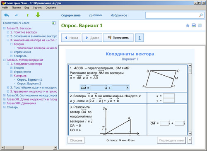Click the large green down arrow icon
207x151 pixels.
pyautogui.click(x=38, y=15)
